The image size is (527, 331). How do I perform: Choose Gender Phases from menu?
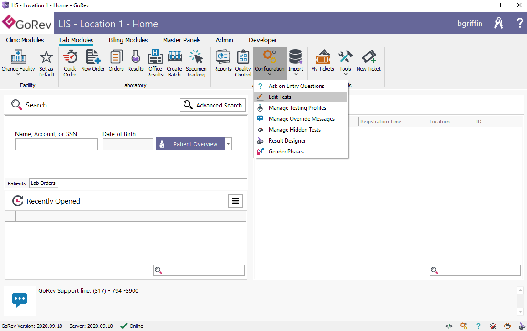[301, 152]
